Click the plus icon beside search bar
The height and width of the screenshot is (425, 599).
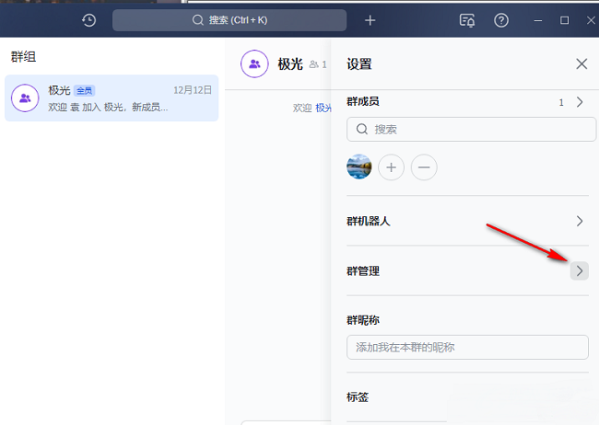click(x=370, y=20)
